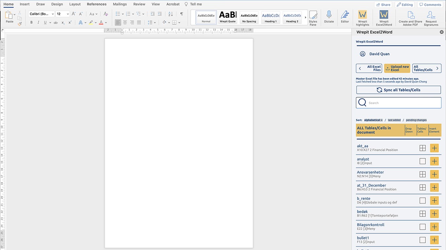The height and width of the screenshot is (250, 446).
Task: Sort the selected text
Action: point(171,14)
